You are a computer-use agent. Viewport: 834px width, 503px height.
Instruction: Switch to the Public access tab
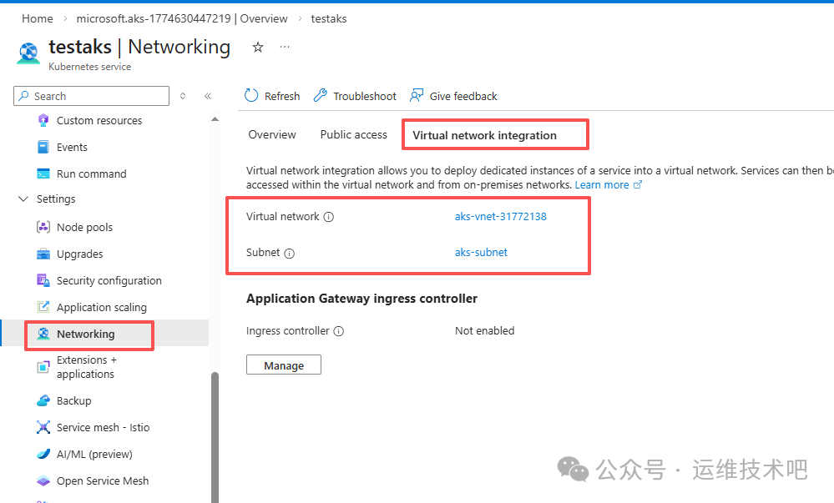352,134
